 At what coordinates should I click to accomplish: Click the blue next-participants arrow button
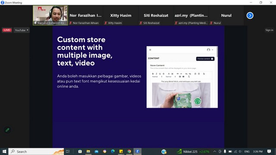point(250,15)
